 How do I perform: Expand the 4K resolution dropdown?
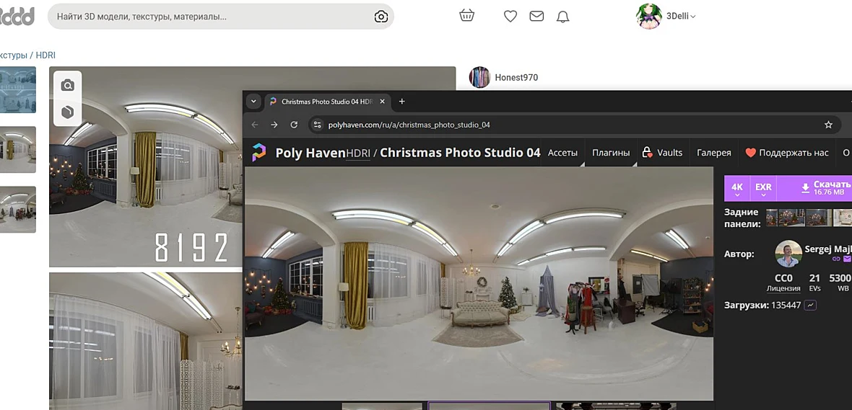(x=736, y=188)
